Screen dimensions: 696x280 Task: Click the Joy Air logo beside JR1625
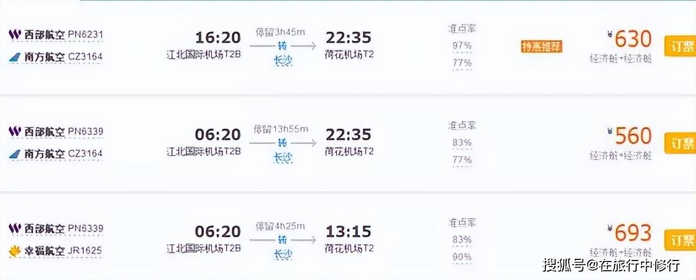coord(15,251)
